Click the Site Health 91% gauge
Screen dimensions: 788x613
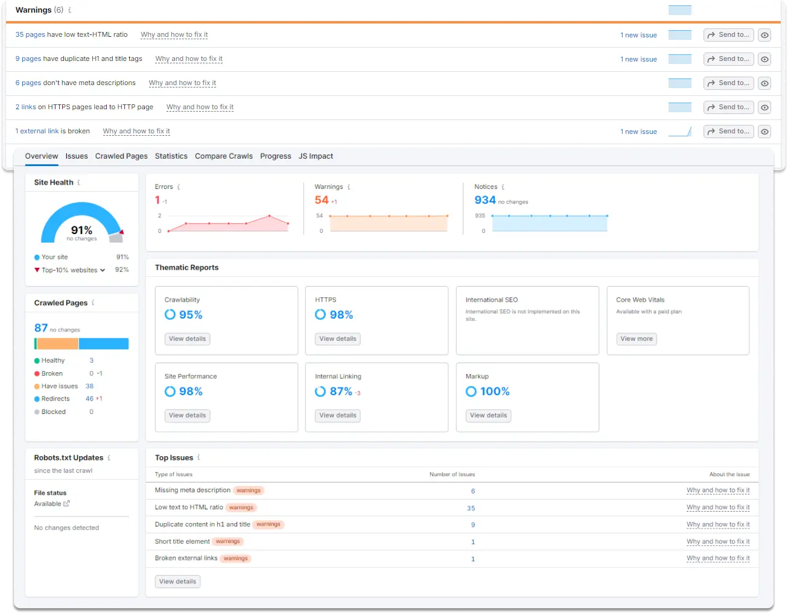(x=81, y=222)
